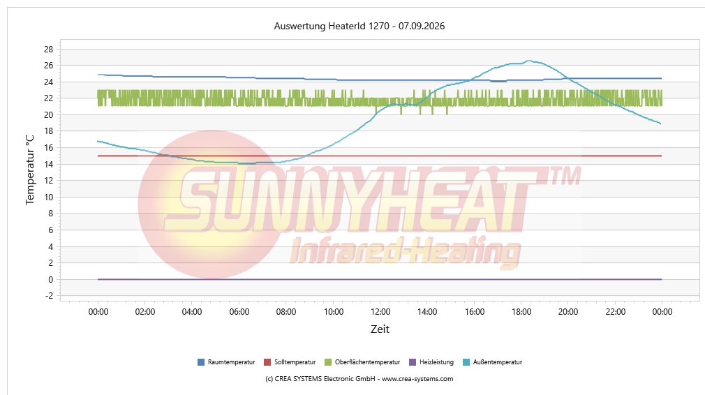
Task: Click the blue Raumtemperatur legend swatch
Action: click(x=201, y=362)
